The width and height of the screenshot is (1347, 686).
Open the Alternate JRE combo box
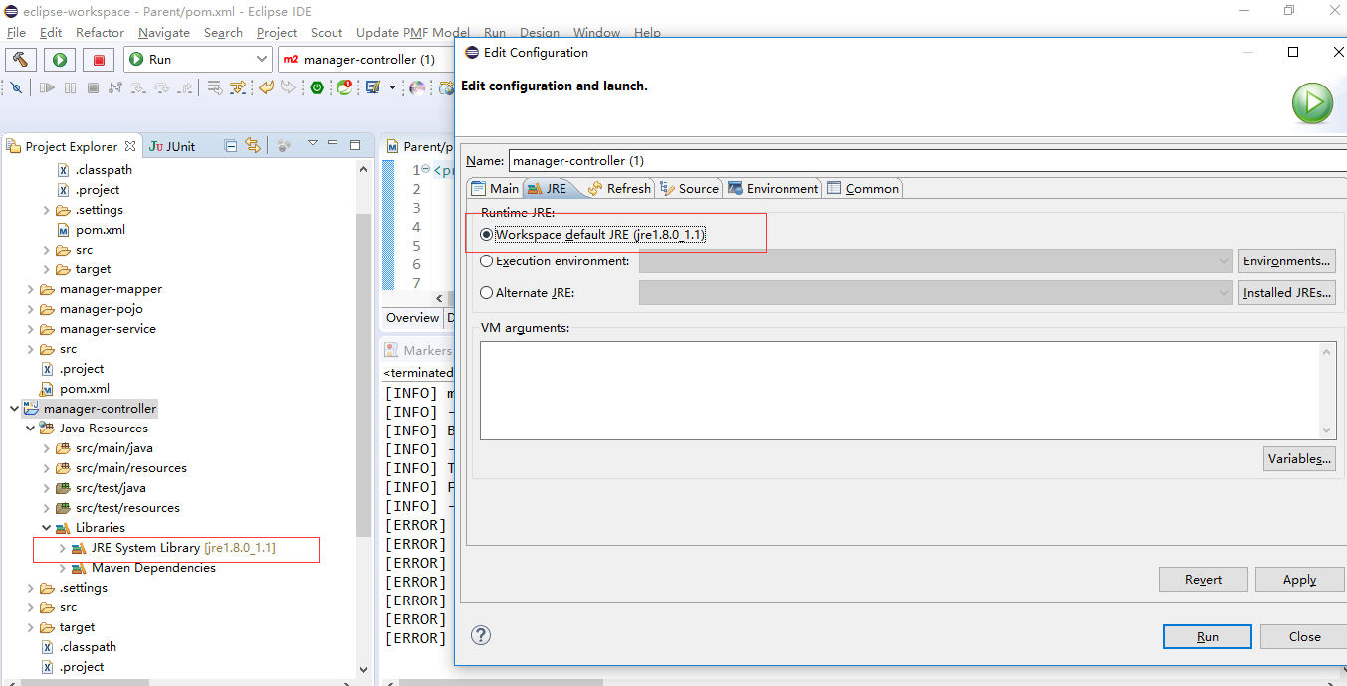pyautogui.click(x=936, y=293)
